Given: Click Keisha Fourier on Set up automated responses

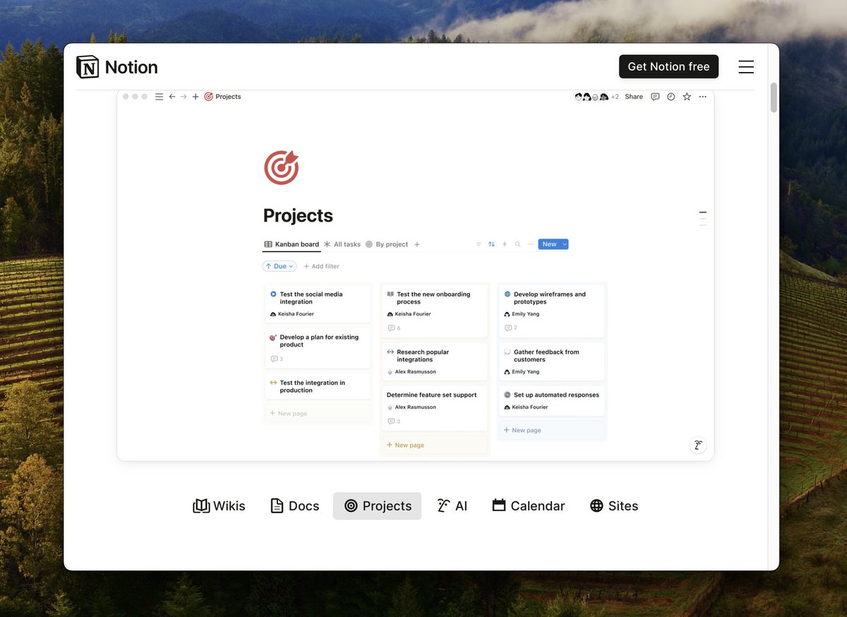Looking at the screenshot, I should 526,407.
